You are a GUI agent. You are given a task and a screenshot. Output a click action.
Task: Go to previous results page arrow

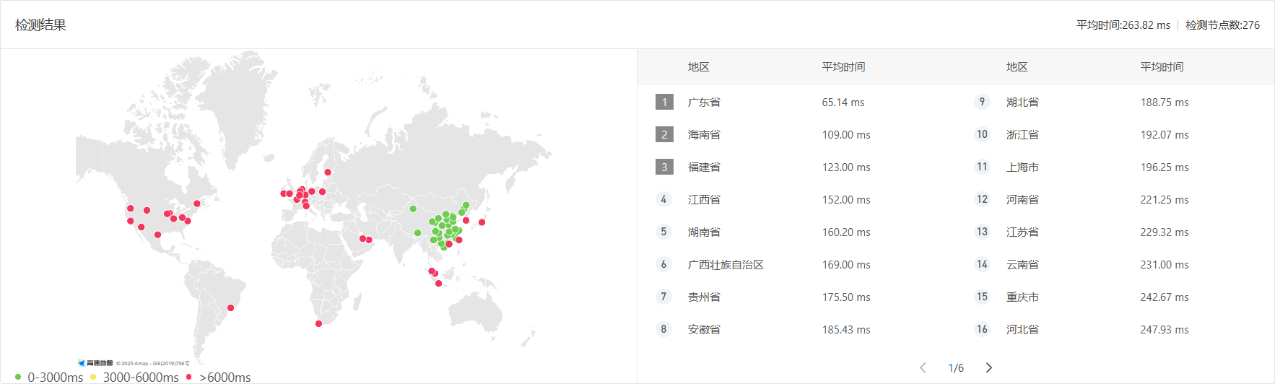(x=923, y=368)
